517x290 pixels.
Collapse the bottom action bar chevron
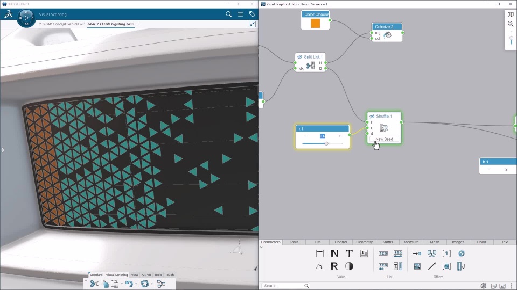86,280
